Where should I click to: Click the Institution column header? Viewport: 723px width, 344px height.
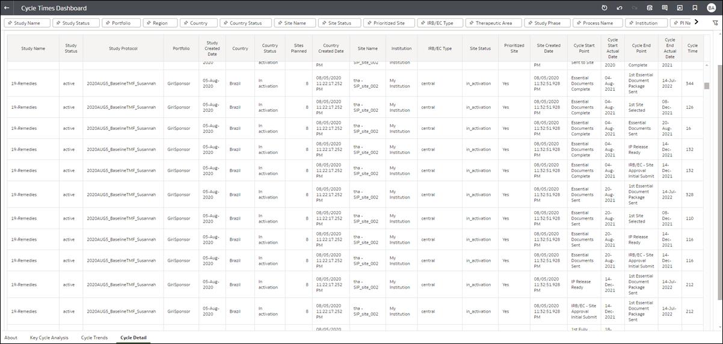coord(401,48)
